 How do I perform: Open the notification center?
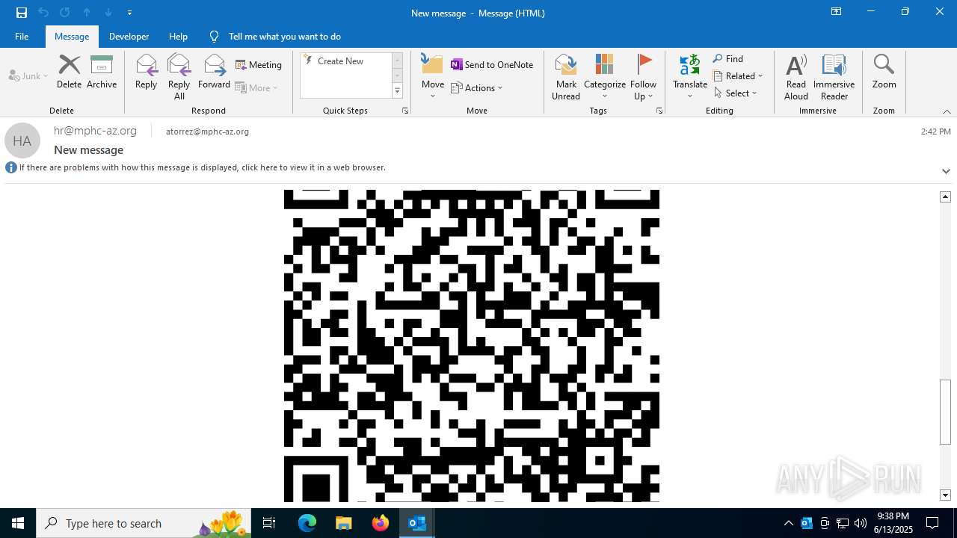tap(932, 523)
